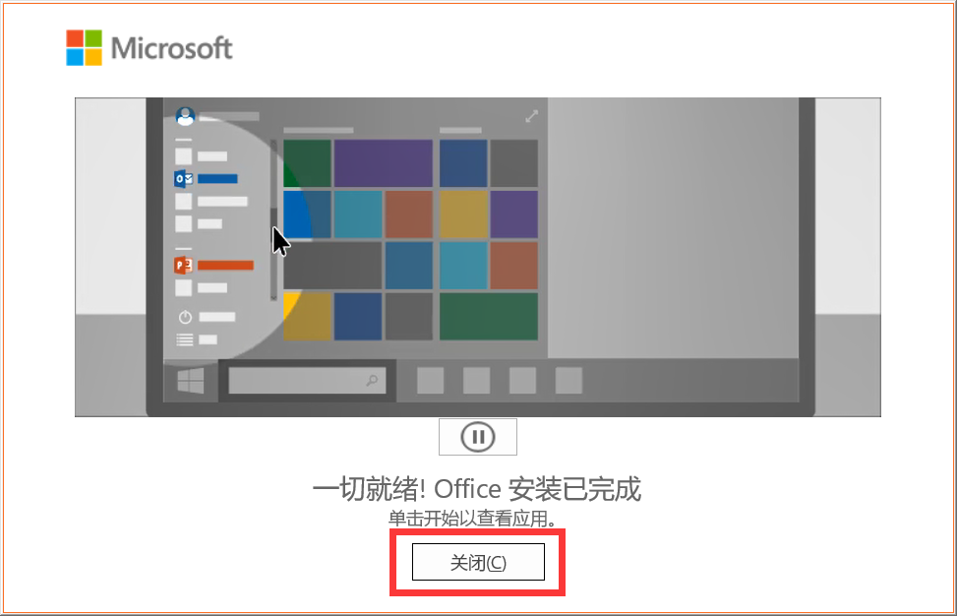This screenshot has height=616, width=957.
Task: Click the illustrated start menu scrollbar
Action: [x=273, y=219]
